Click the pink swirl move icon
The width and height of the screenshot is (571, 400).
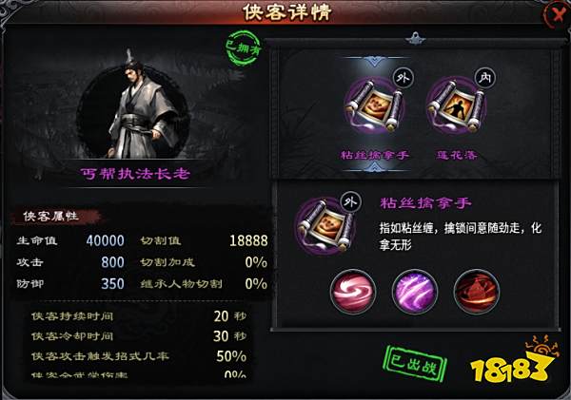point(353,292)
